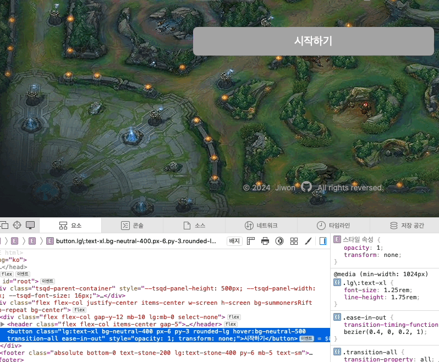439x362 pixels.
Task: Toggle the compositing borders grid icon
Action: [x=294, y=241]
